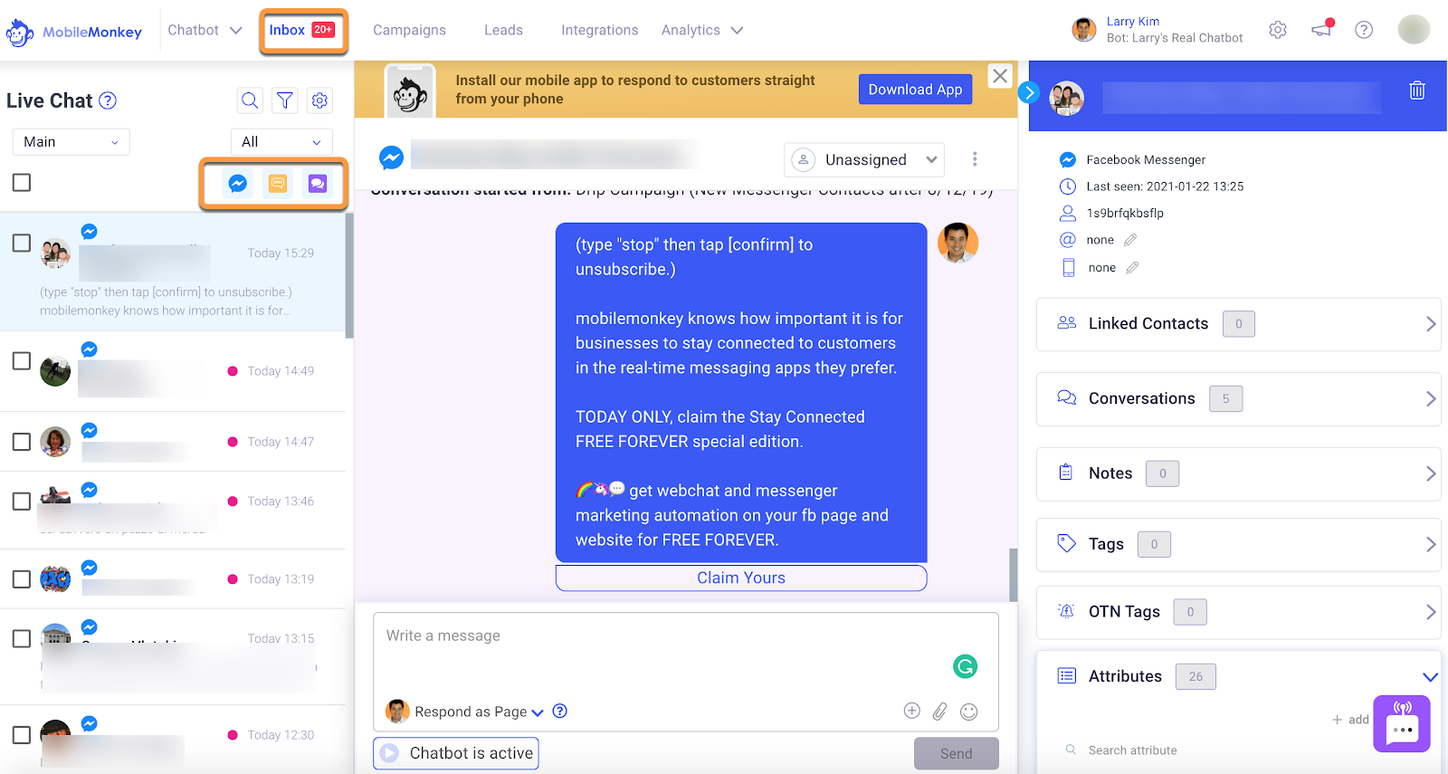This screenshot has height=774, width=1448.
Task: Expand the Conversations section
Action: pos(1238,399)
